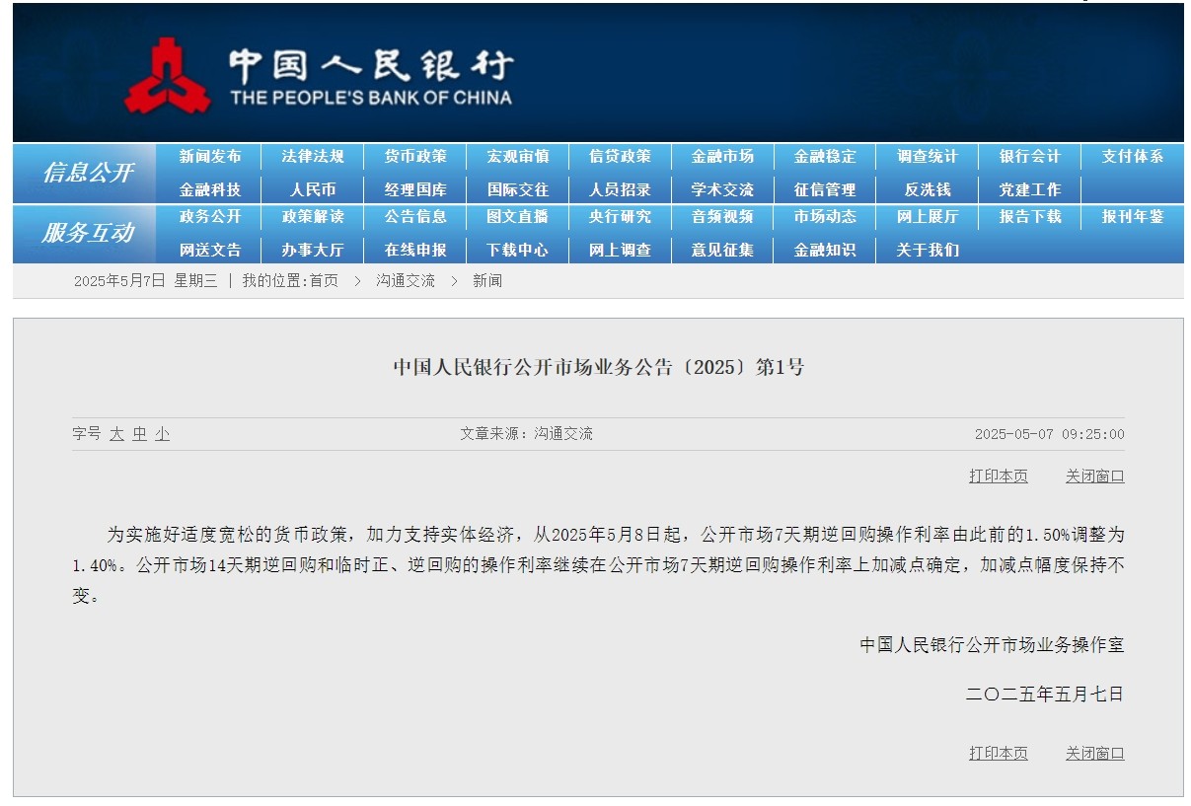Go to 党建工作 section
Image resolution: width=1191 pixels, height=806 pixels.
point(1030,189)
